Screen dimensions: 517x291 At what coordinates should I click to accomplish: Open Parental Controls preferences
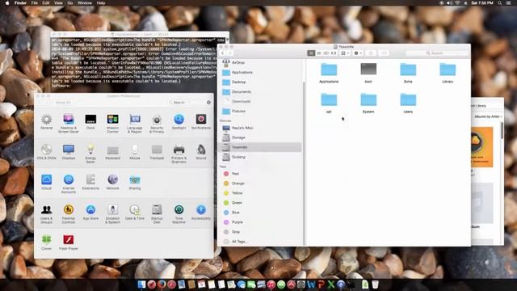[x=69, y=213]
